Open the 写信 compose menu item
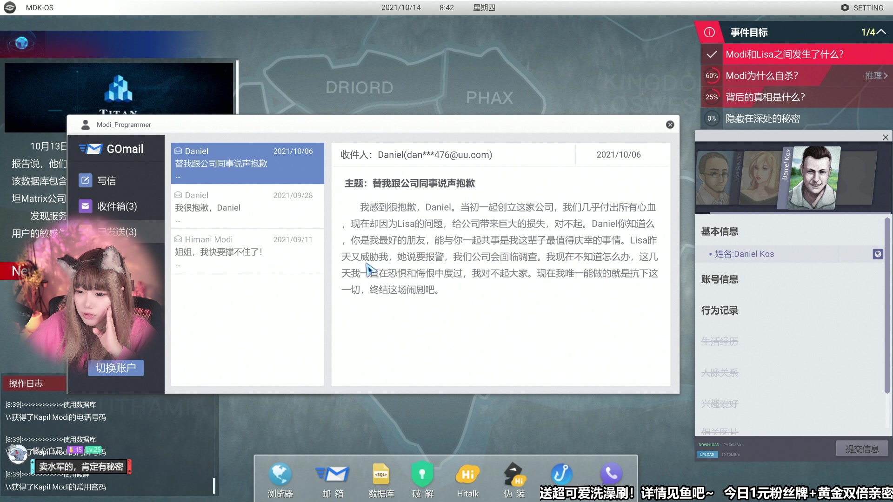Viewport: 893px width, 502px height. [116, 180]
